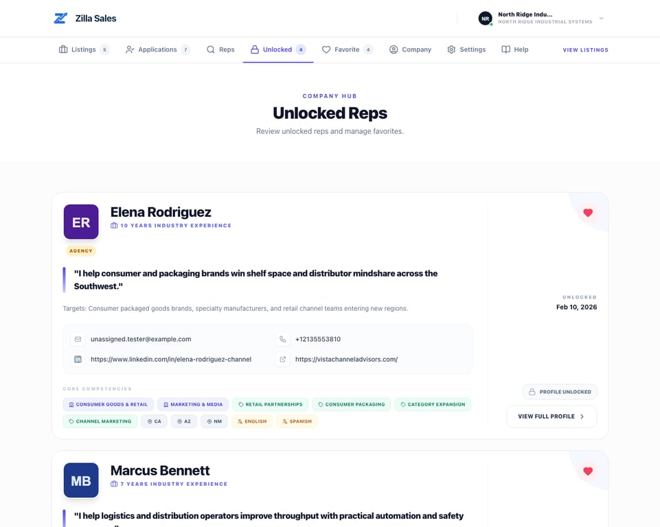Image resolution: width=660 pixels, height=527 pixels.
Task: Open Elena's LinkedIn profile URL
Action: [171, 359]
